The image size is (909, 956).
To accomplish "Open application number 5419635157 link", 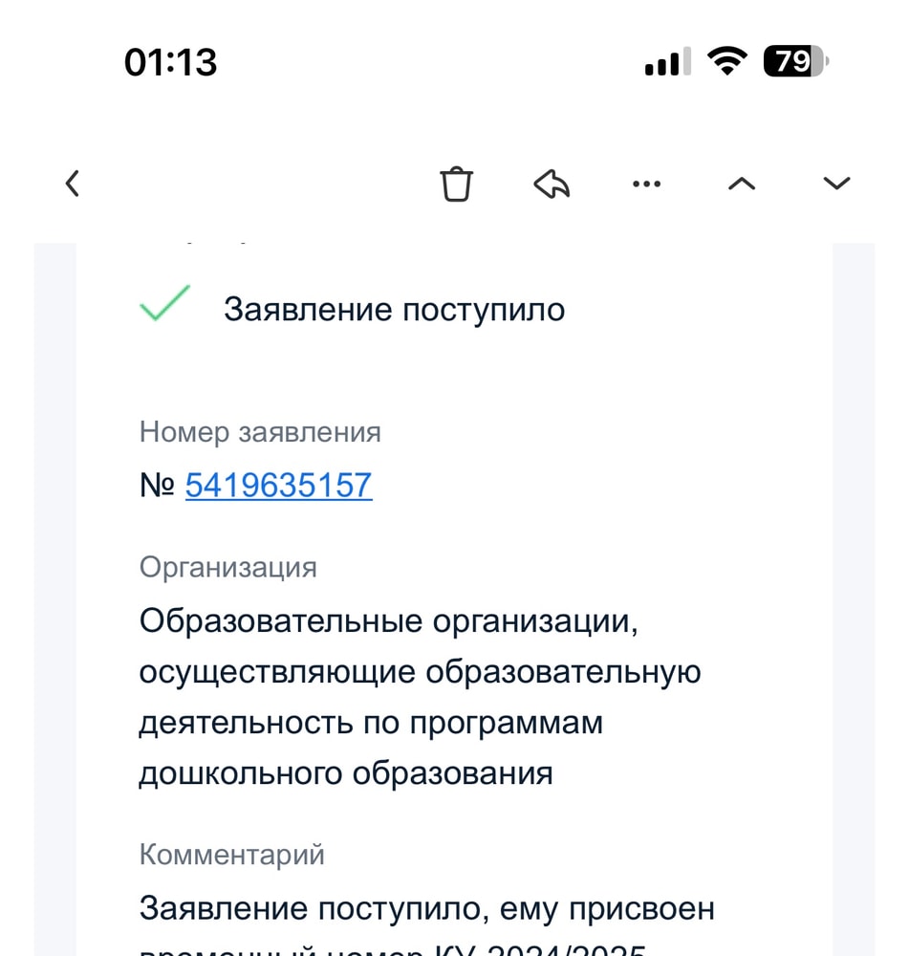I will click(x=278, y=485).
